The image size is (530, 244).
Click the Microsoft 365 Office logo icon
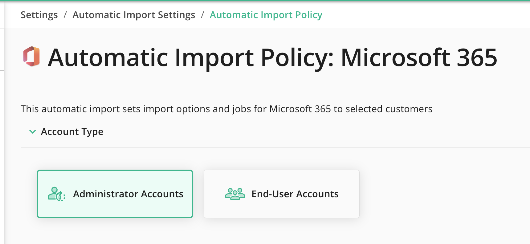(x=31, y=57)
